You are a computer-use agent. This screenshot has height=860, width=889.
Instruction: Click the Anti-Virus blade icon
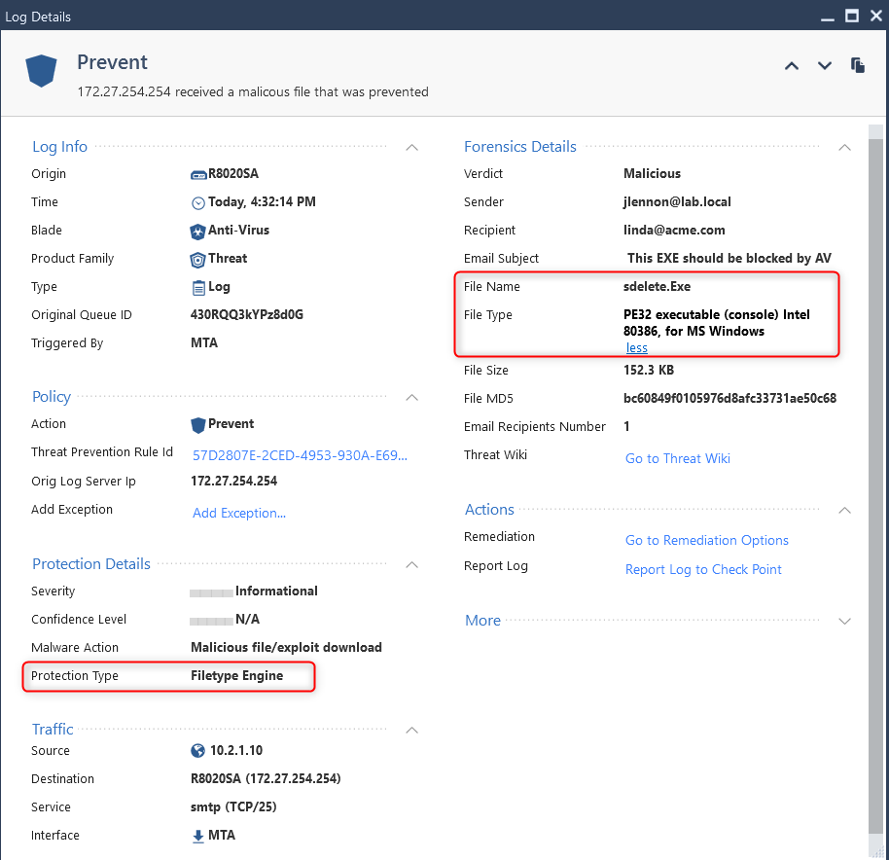[x=197, y=232]
